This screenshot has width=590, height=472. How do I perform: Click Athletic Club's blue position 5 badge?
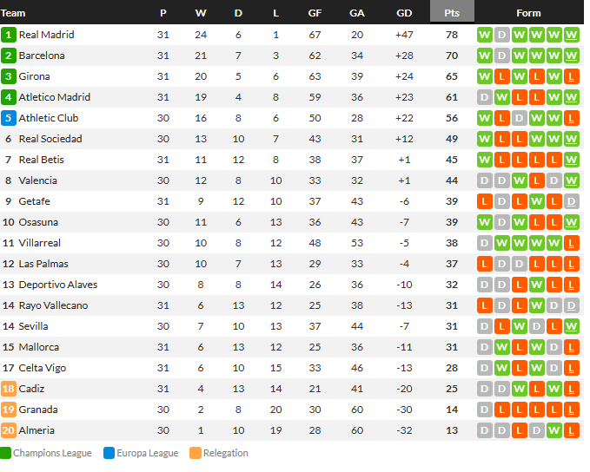pos(9,118)
